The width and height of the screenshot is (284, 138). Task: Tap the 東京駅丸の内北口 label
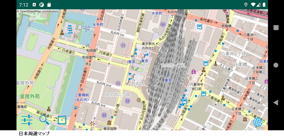(x=149, y=46)
